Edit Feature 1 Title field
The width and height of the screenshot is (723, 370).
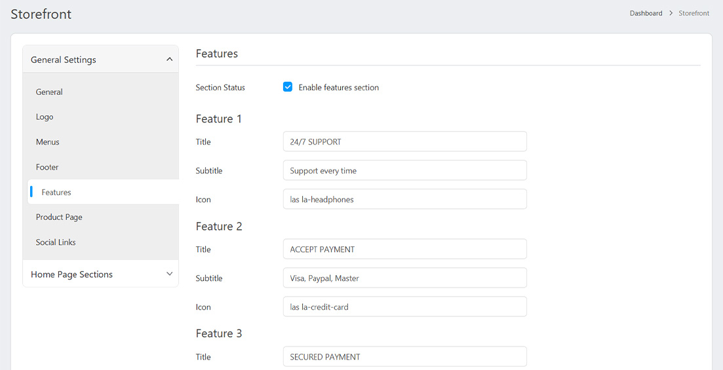point(404,141)
